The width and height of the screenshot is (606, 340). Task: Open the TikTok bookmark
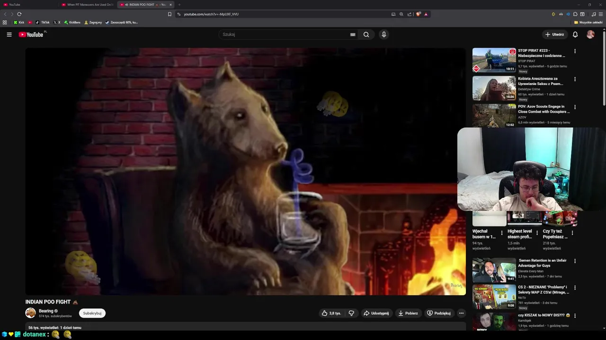[x=43, y=22]
